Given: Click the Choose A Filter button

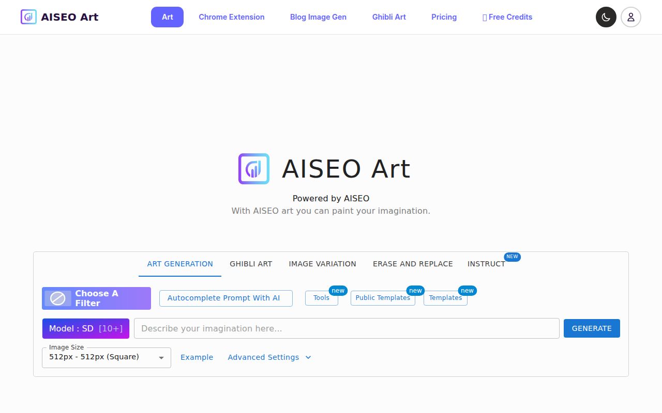Looking at the screenshot, I should [96, 298].
